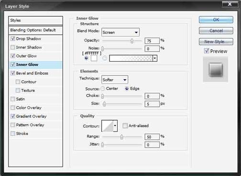
Task: Select the Color Overlay label
Action: 29,108
